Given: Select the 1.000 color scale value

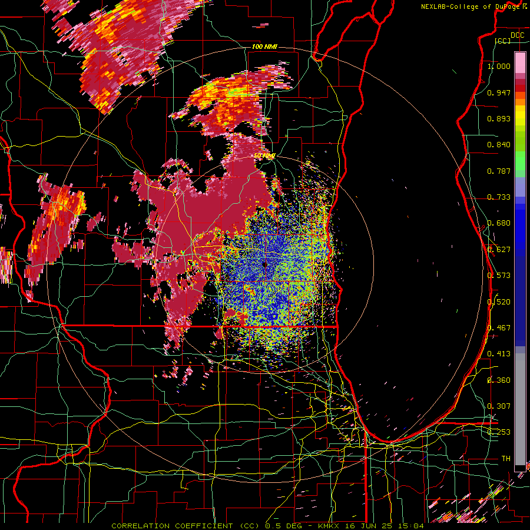Looking at the screenshot, I should 499,66.
